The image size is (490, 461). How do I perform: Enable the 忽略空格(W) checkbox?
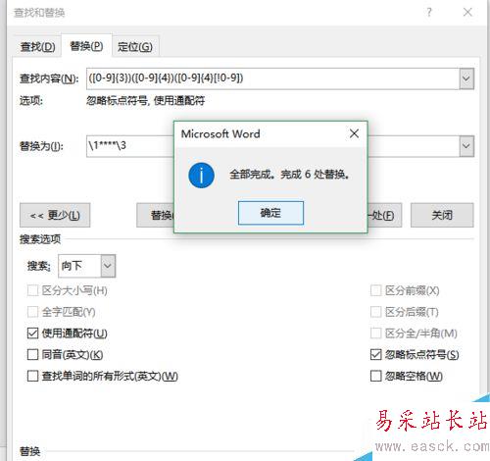pyautogui.click(x=376, y=376)
